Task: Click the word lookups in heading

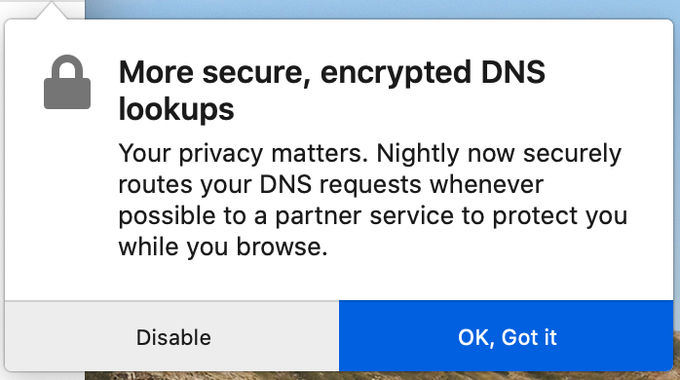Action: [176, 109]
